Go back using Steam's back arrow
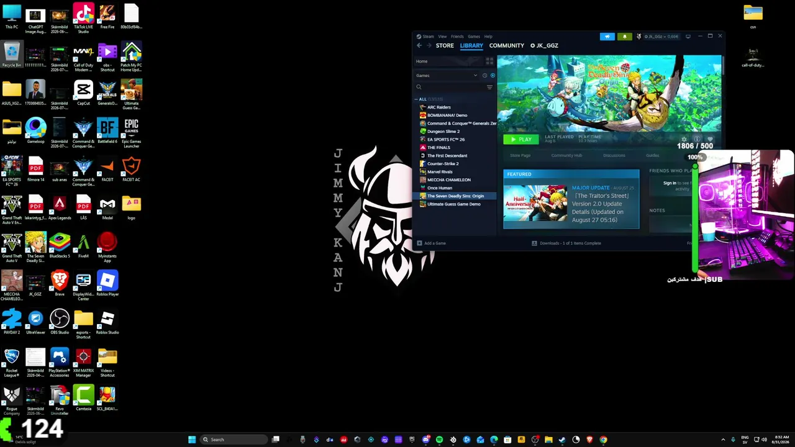The width and height of the screenshot is (795, 447). coord(419,45)
